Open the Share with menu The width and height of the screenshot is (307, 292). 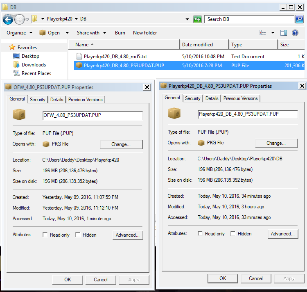[91, 33]
